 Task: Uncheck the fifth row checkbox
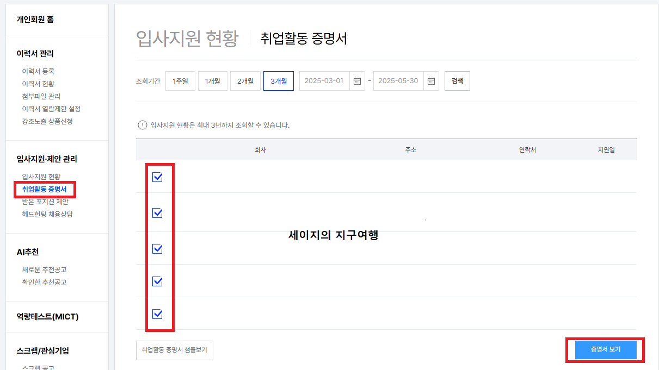click(x=157, y=314)
